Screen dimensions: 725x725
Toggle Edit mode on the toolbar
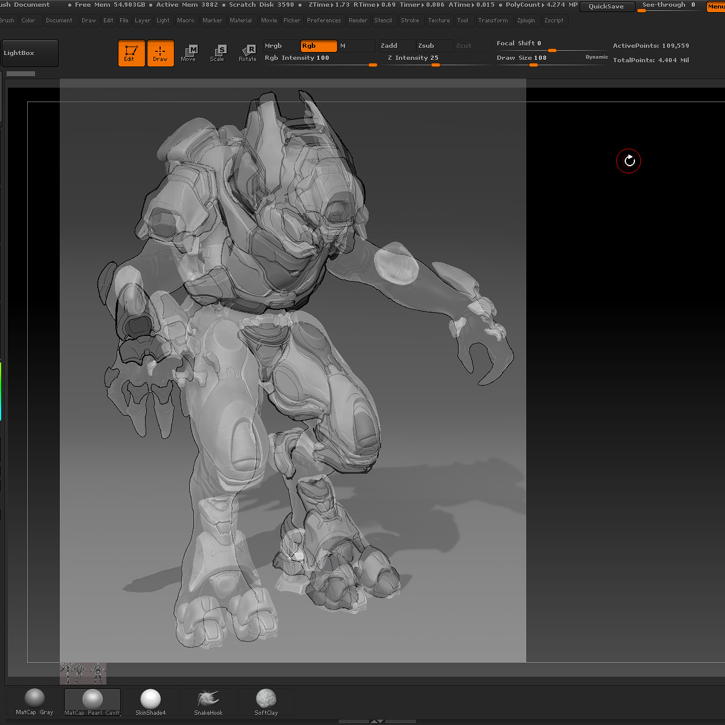(x=131, y=53)
